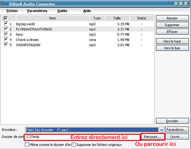191x149 pixels.
Task: Uncheck the 'big big world' file checkbox
Action: pyautogui.click(x=6, y=24)
